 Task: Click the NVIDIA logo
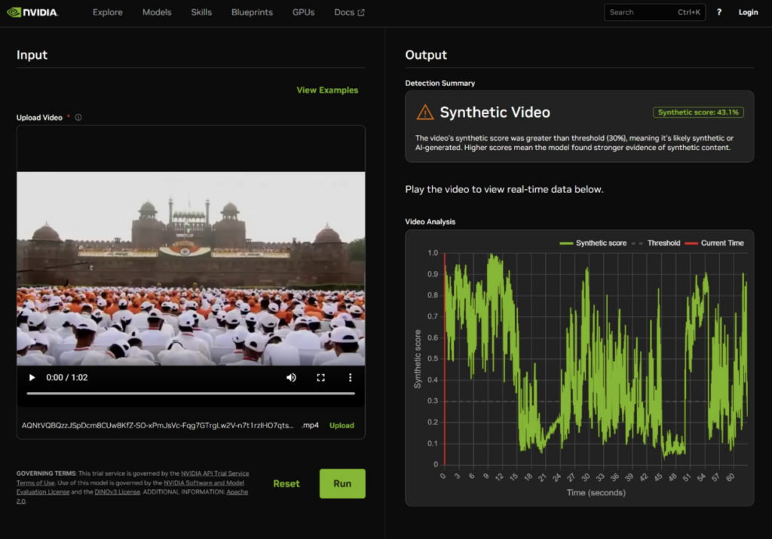[32, 12]
